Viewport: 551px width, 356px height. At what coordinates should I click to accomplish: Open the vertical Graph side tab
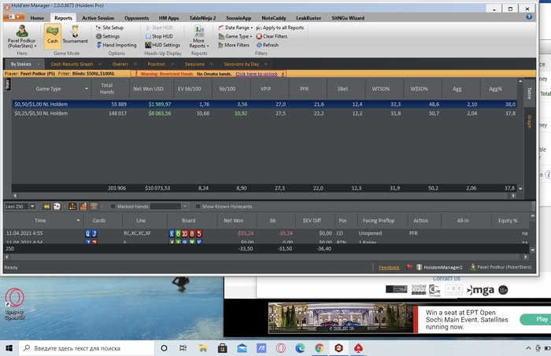(x=529, y=121)
